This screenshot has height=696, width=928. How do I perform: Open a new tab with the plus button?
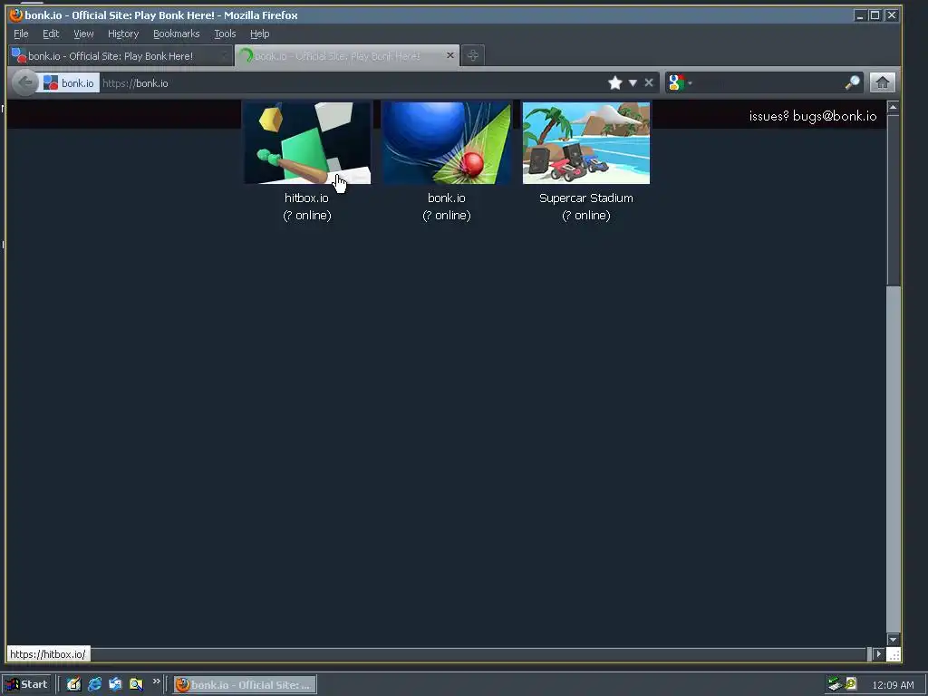[472, 55]
